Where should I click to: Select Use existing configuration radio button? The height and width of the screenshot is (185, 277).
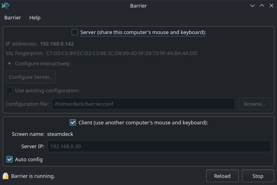(9, 90)
